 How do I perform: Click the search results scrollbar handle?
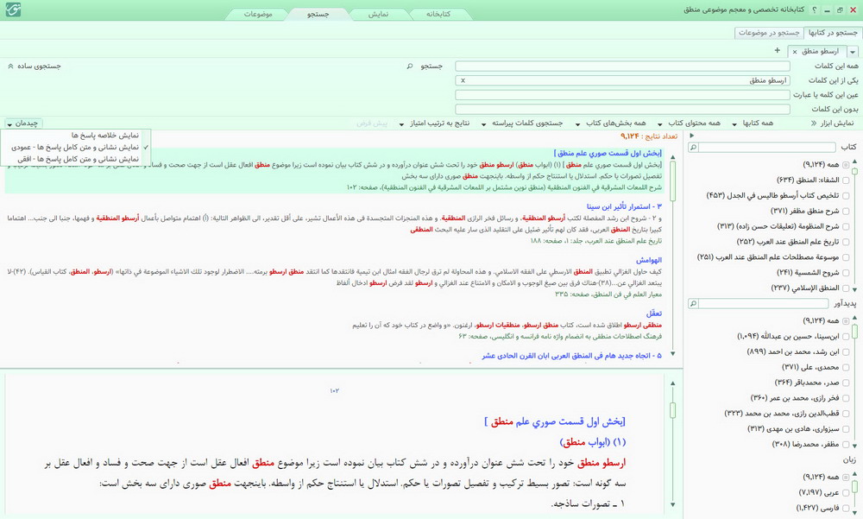click(672, 180)
